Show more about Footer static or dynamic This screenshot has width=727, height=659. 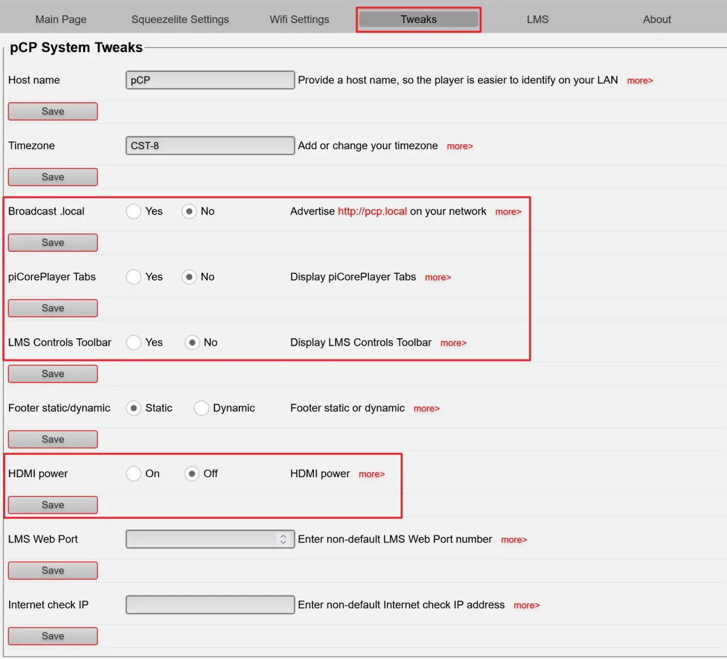[x=427, y=409]
